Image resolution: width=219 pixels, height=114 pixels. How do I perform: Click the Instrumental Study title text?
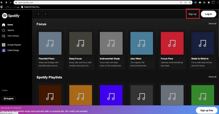pos(110,59)
